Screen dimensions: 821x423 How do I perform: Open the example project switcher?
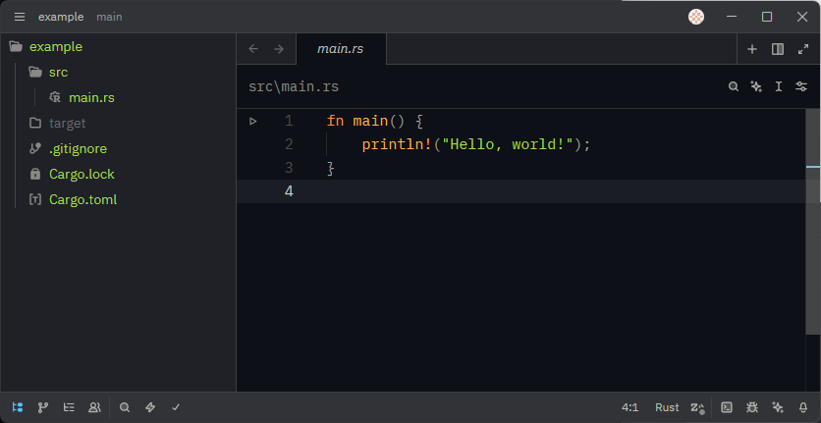click(61, 17)
